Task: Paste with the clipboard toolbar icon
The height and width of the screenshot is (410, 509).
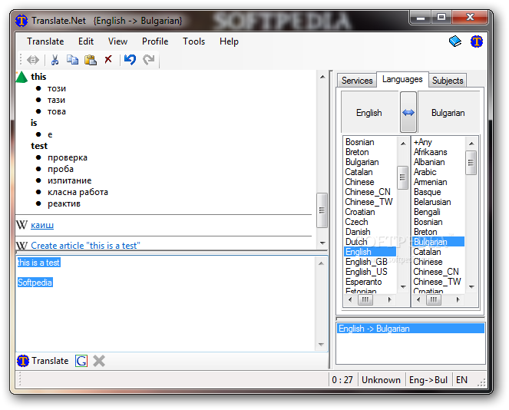Action: 91,60
